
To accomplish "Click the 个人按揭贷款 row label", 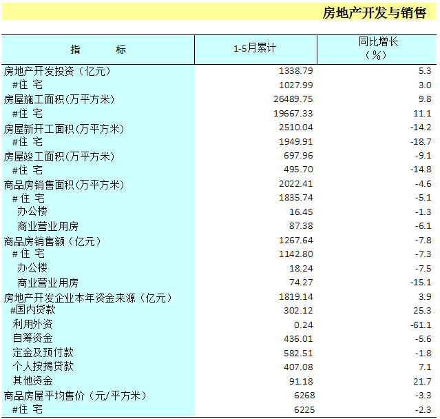I will [x=43, y=367].
